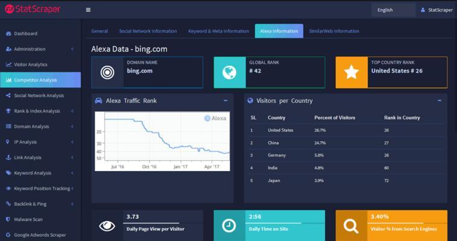Open the Dashboard menu item
Image resolution: width=457 pixels, height=241 pixels.
(40, 34)
